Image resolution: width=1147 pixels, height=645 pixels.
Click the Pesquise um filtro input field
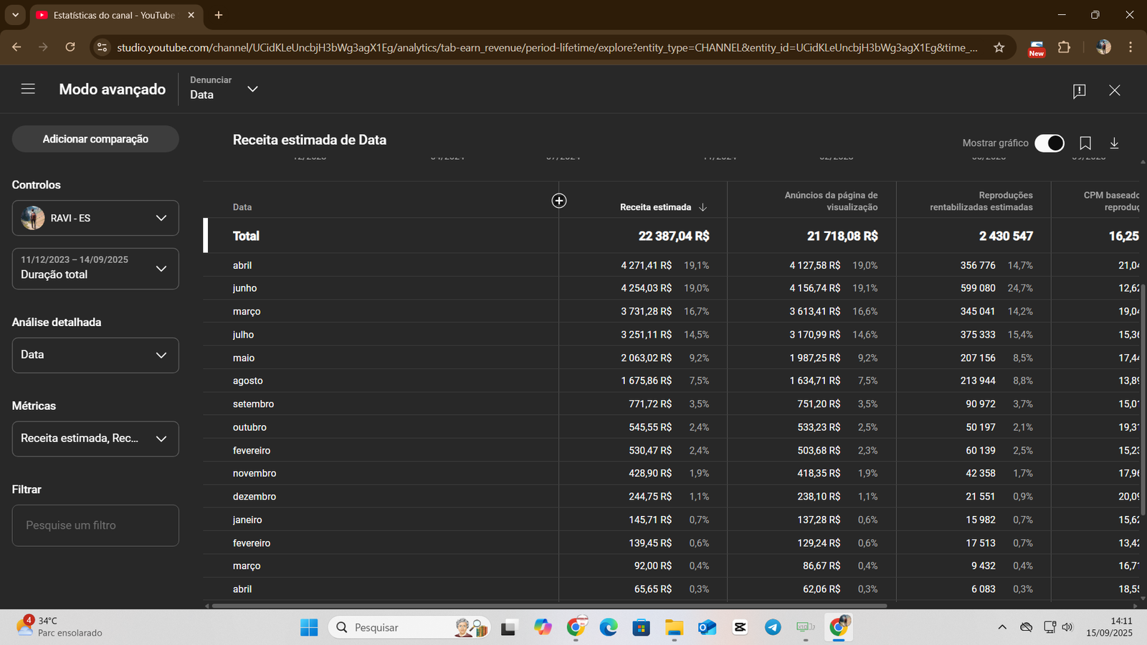coord(95,525)
